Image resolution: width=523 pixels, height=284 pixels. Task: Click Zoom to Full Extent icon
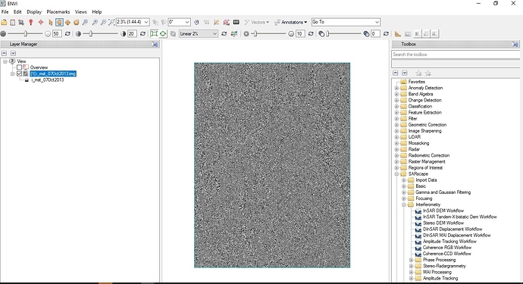tap(111, 22)
